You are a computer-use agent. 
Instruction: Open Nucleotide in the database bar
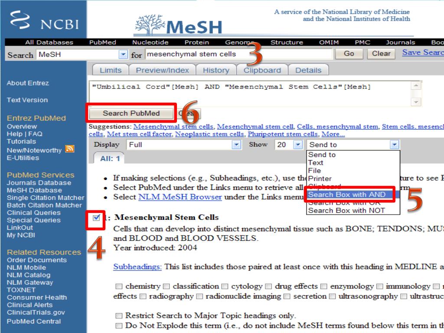click(150, 42)
